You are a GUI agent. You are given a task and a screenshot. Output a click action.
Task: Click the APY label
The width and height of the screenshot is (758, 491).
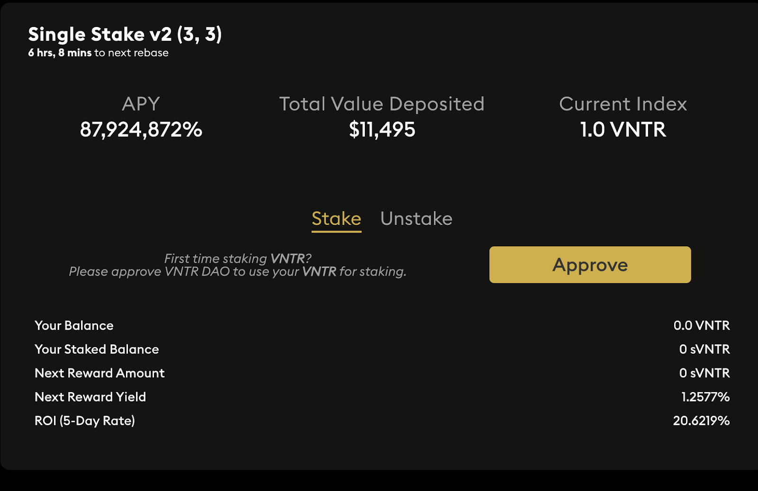point(141,104)
